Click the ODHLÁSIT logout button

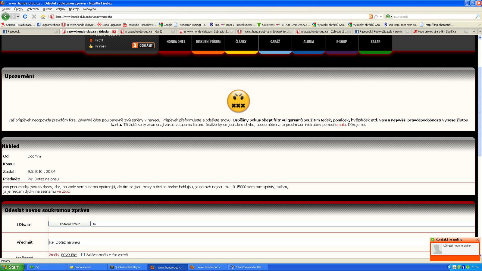click(144, 45)
